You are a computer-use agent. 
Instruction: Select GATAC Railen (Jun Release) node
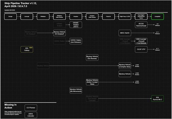click(x=76, y=41)
